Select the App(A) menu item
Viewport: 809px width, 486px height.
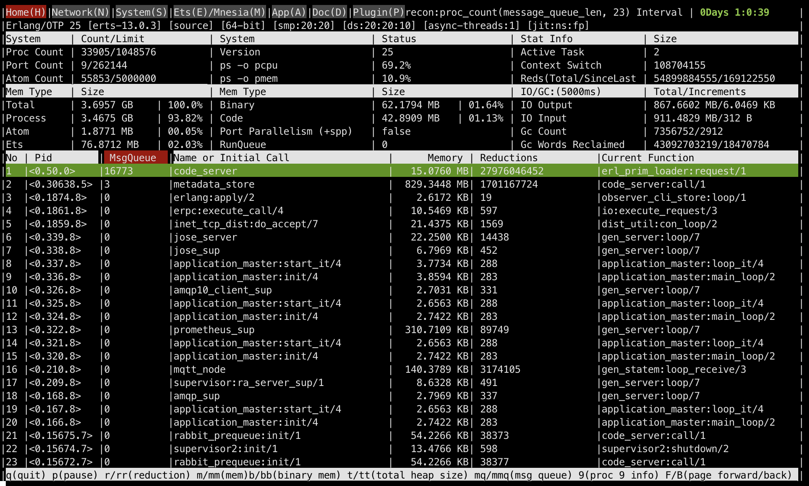[288, 12]
